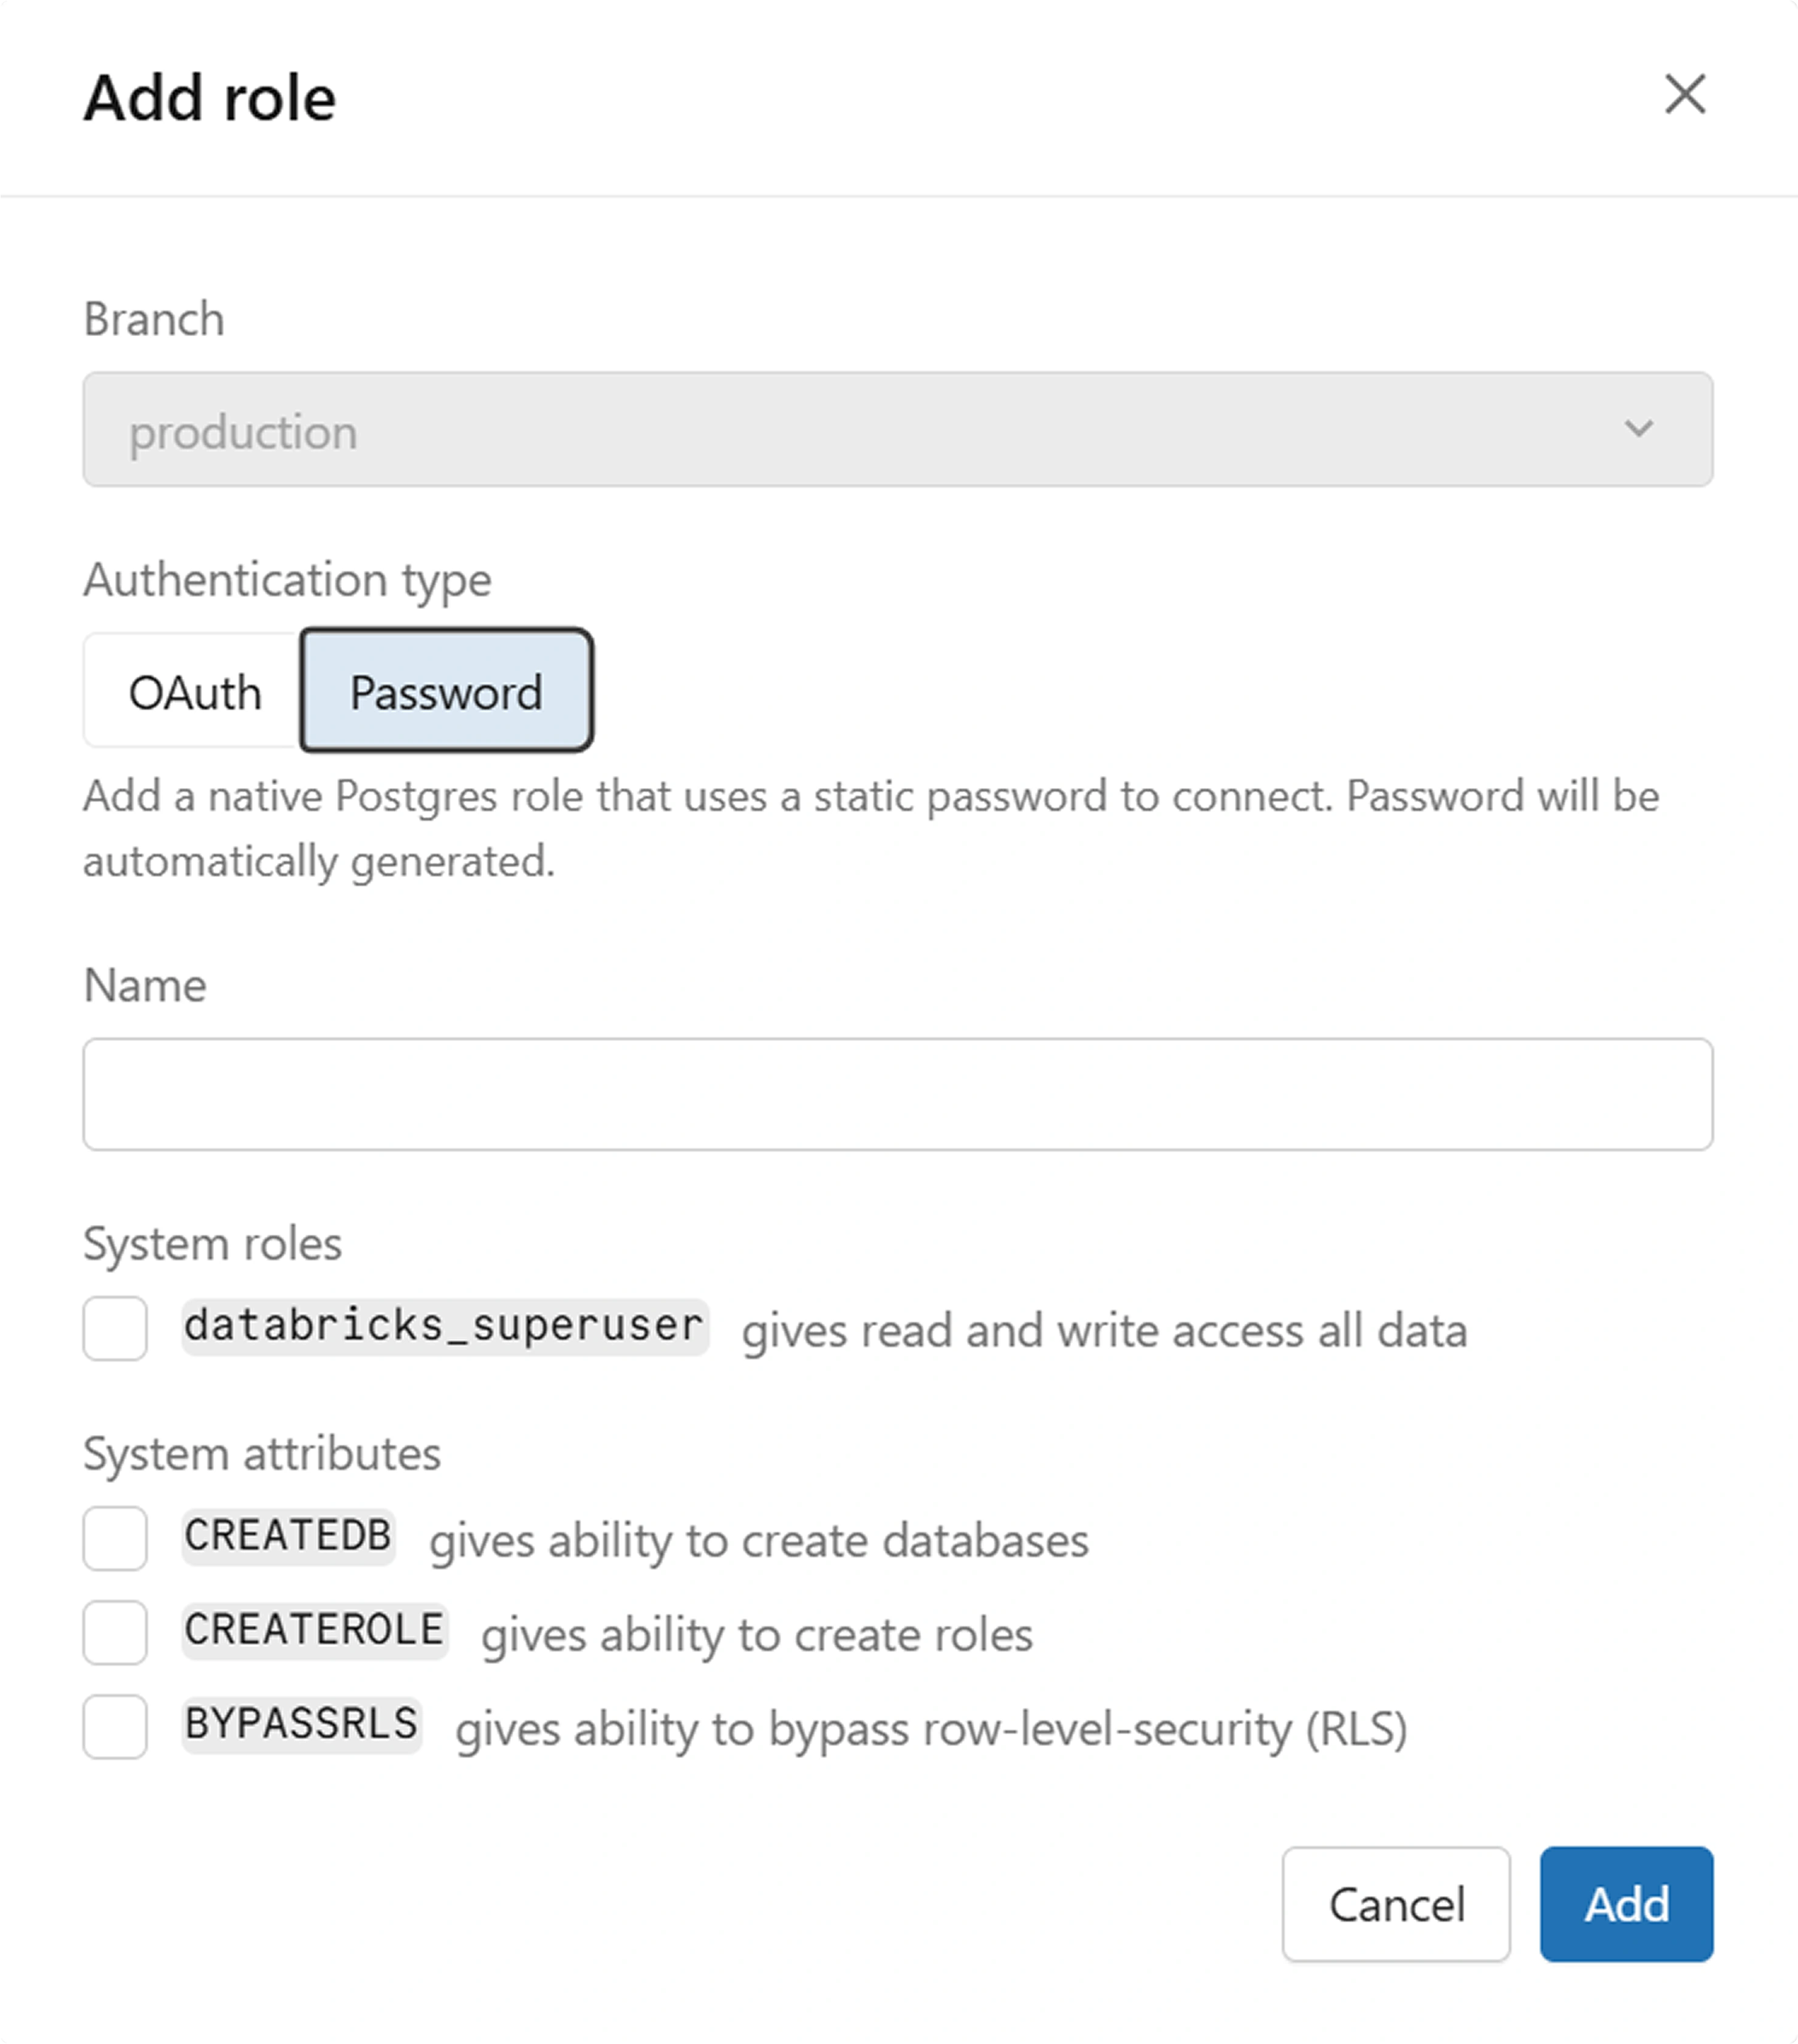The width and height of the screenshot is (1798, 2044).
Task: Cancel adding the role
Action: point(1396,1905)
